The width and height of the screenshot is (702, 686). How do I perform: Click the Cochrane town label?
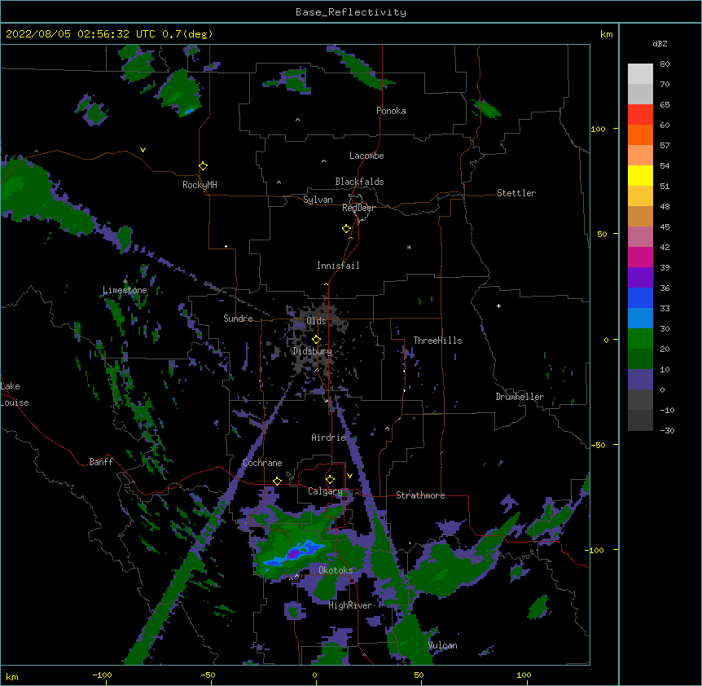point(262,463)
